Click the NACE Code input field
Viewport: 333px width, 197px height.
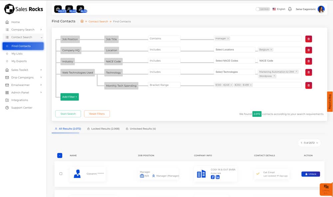tap(279, 61)
